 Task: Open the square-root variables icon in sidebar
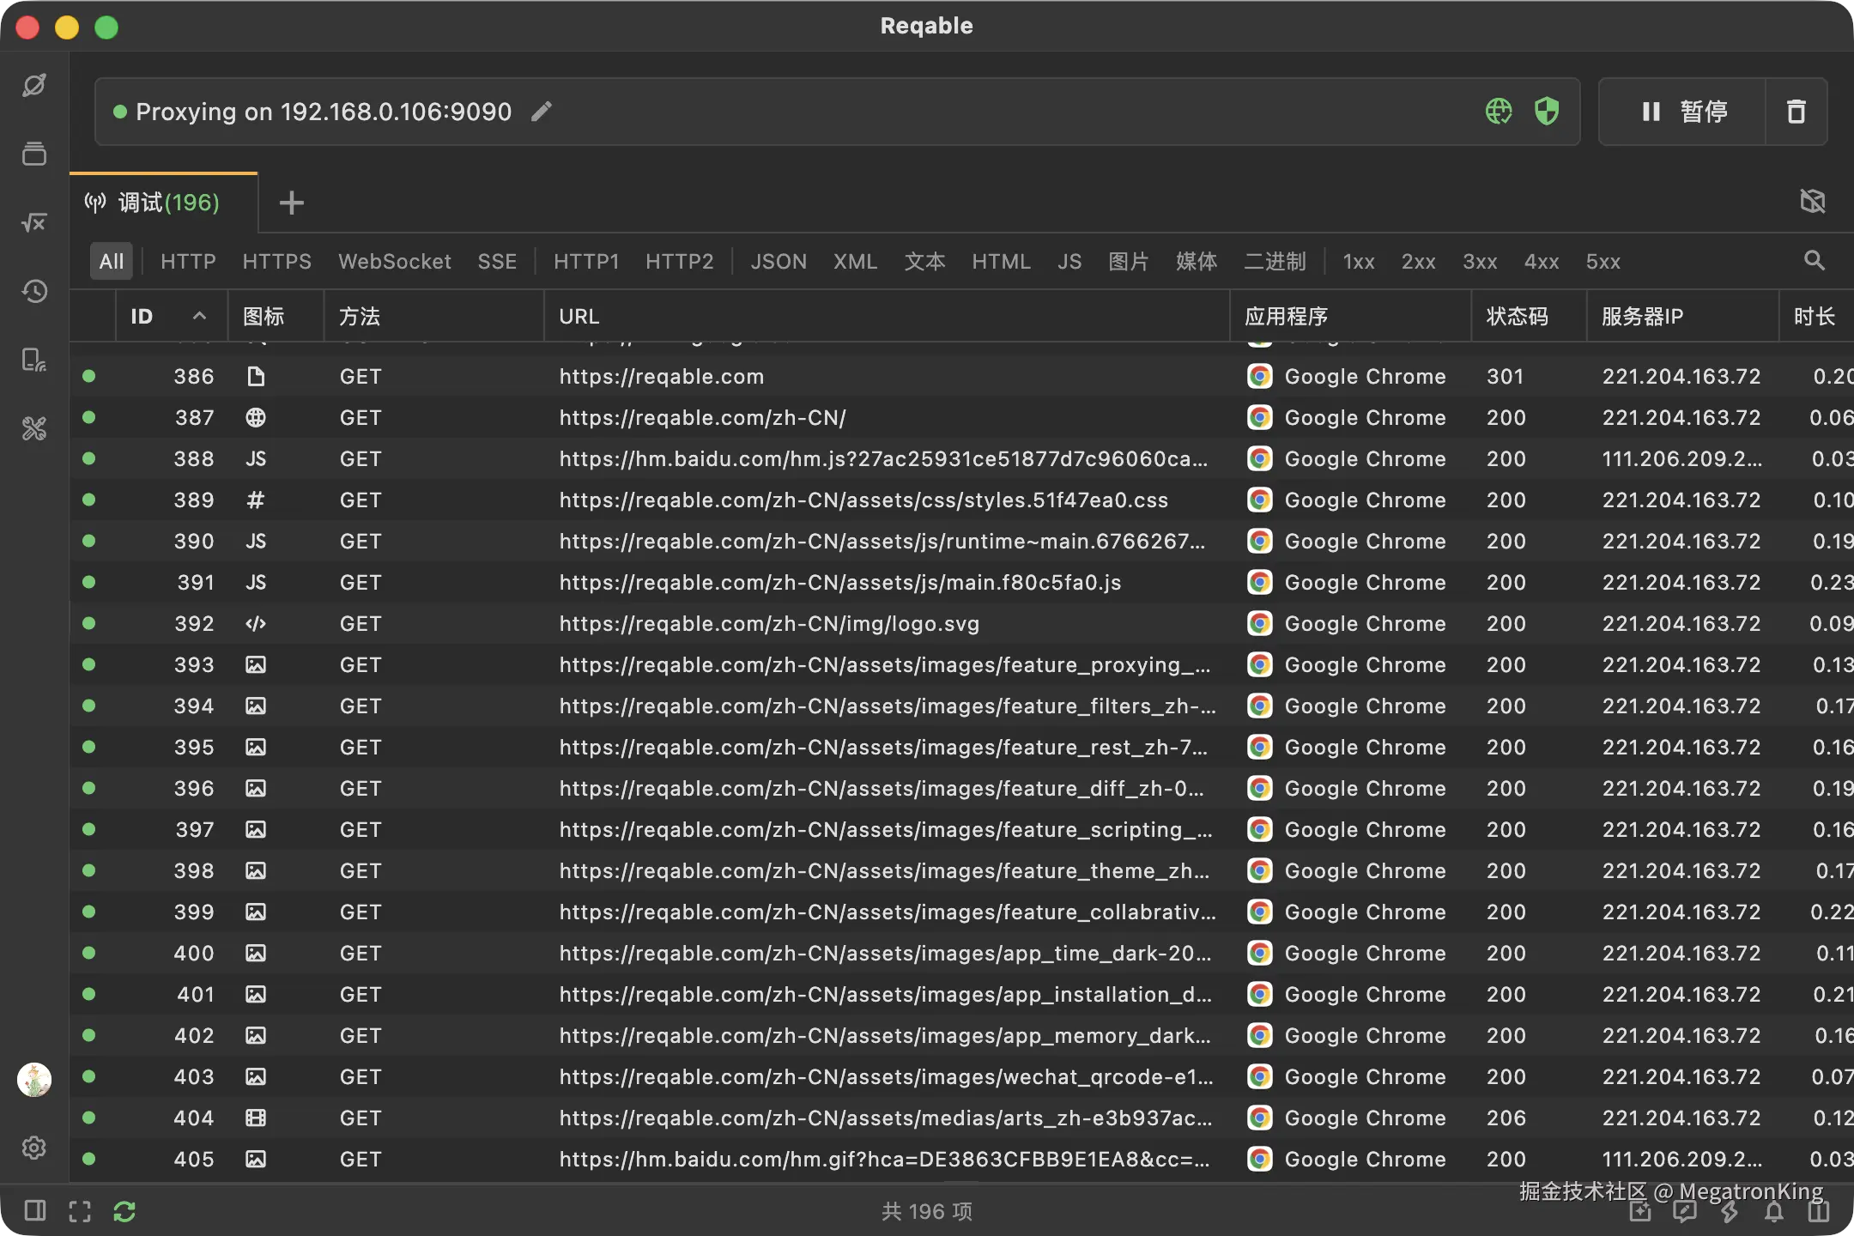pos(34,223)
